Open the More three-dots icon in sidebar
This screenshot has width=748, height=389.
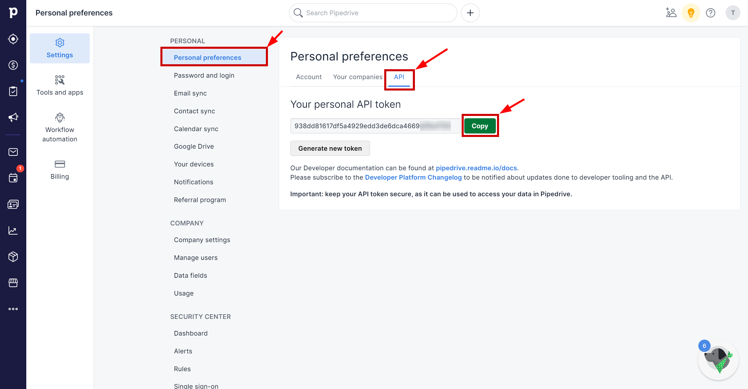point(13,309)
